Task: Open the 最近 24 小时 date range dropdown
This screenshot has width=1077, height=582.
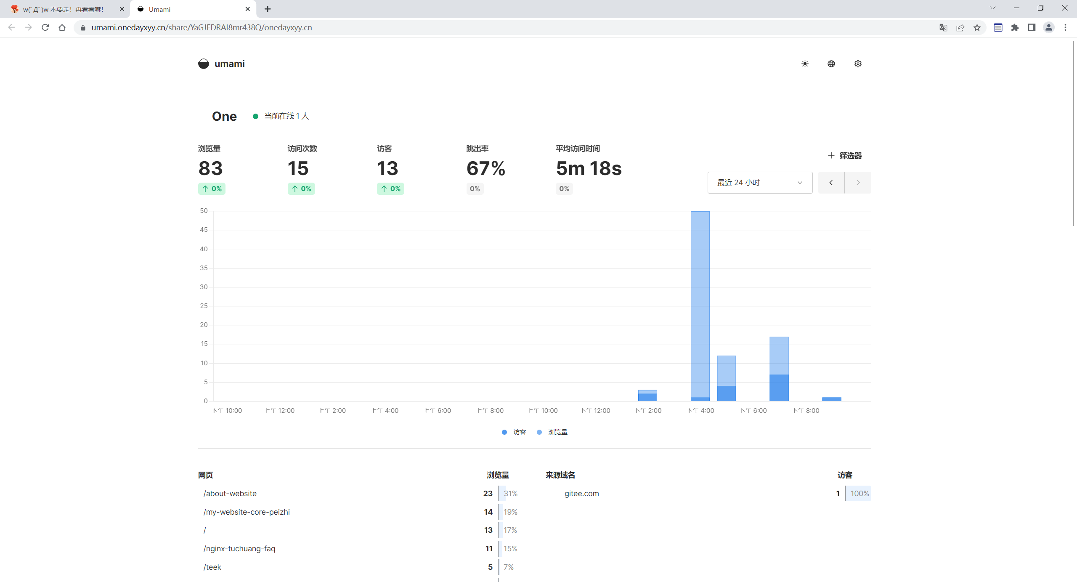Action: click(x=760, y=183)
